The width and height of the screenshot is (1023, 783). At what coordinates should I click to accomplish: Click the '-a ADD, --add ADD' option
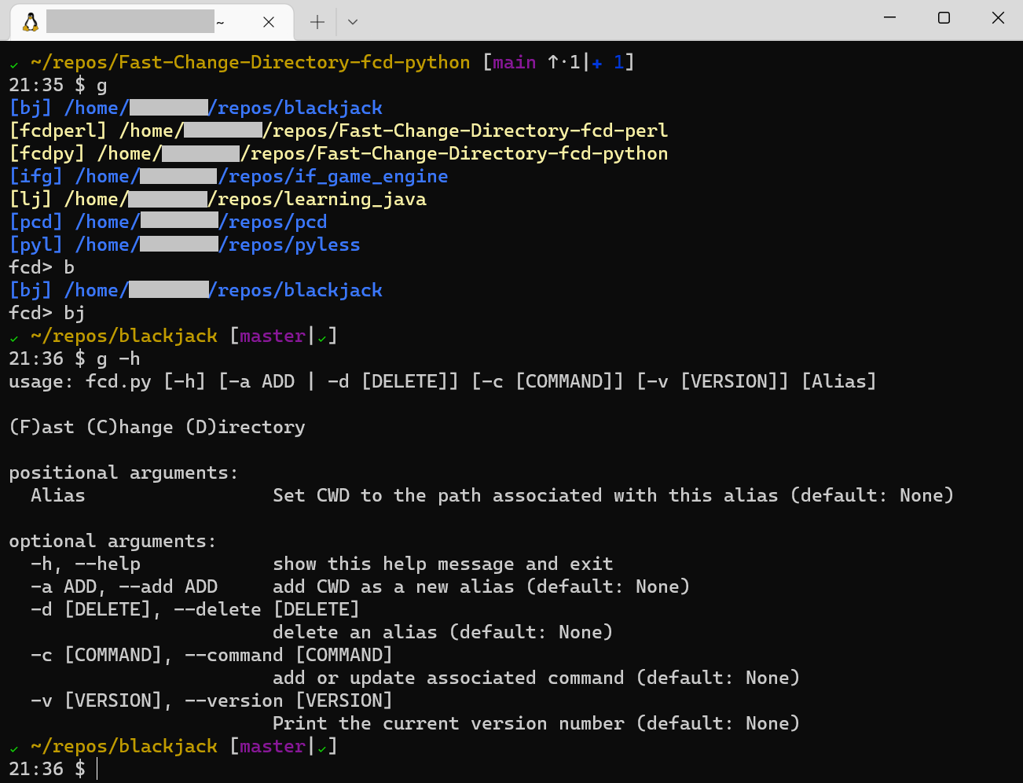[124, 586]
